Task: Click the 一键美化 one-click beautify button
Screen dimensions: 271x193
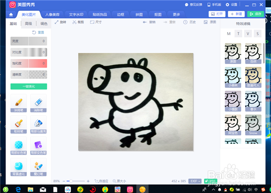Action: pos(29,87)
